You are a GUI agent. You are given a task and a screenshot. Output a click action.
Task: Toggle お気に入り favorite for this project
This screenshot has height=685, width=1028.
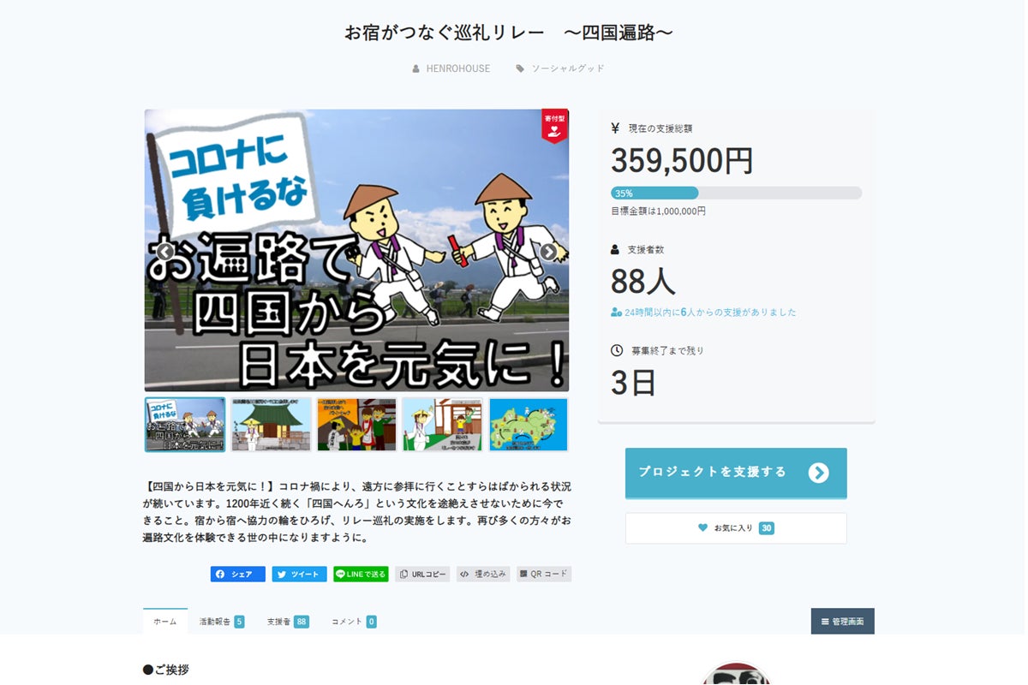(x=735, y=528)
